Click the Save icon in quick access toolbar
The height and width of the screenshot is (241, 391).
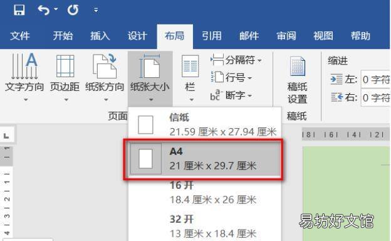(x=19, y=10)
